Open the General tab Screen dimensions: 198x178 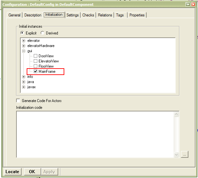pos(14,15)
